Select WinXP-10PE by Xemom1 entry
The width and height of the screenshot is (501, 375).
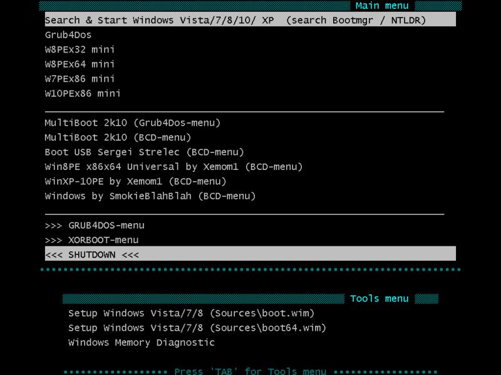[x=135, y=181]
